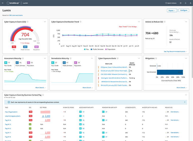Click the Configure button
Screen dimensions: 193x141
pyautogui.click(x=184, y=10)
